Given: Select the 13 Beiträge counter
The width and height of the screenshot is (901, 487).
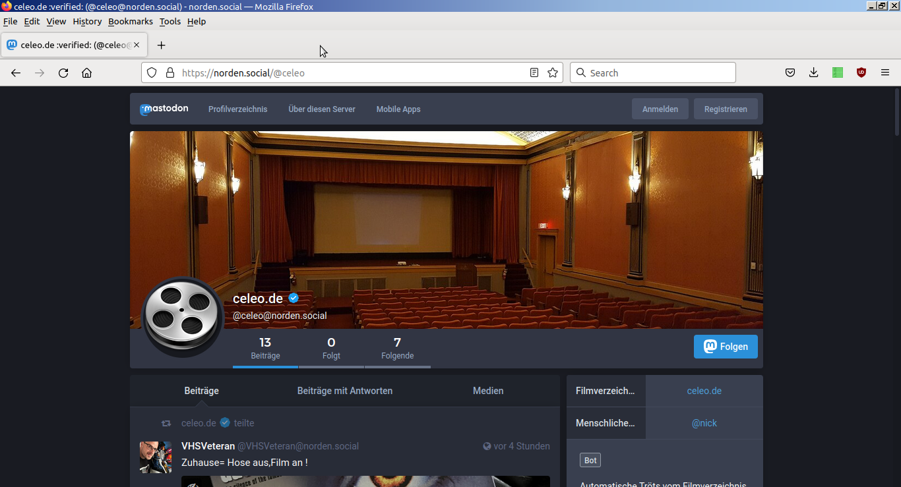Looking at the screenshot, I should click(x=265, y=349).
